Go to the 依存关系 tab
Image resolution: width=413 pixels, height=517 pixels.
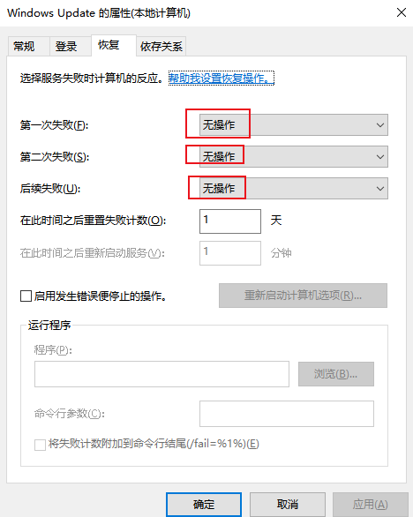161,46
